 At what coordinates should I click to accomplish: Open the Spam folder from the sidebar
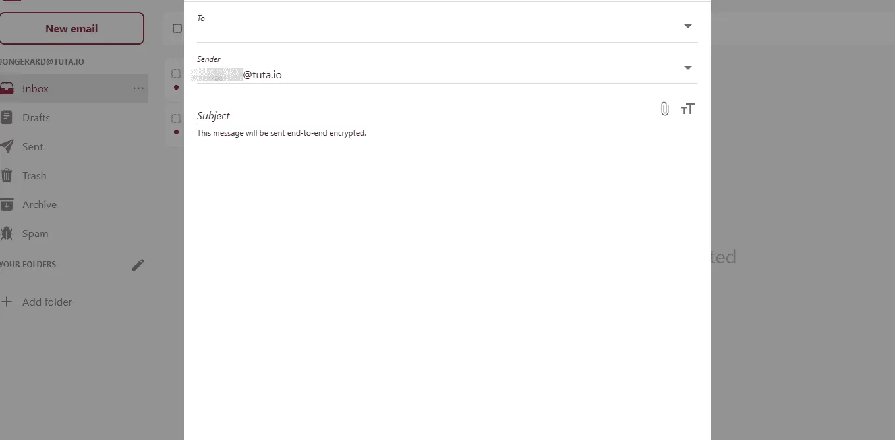point(35,233)
